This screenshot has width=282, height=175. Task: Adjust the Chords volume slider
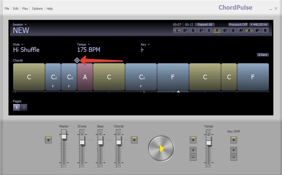tap(119, 140)
